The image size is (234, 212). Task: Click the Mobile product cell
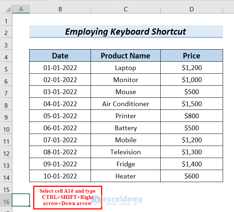[126, 140]
